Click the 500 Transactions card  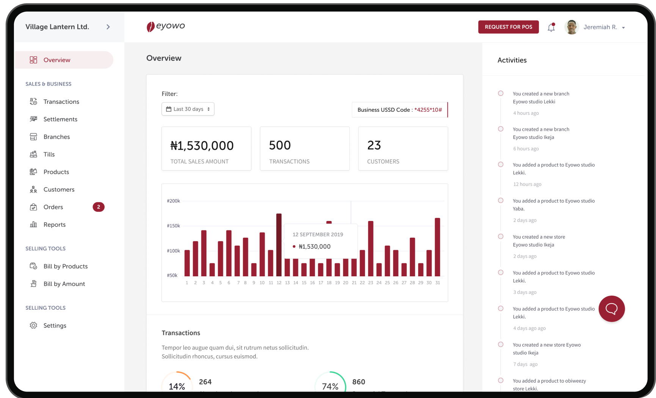[x=304, y=149]
